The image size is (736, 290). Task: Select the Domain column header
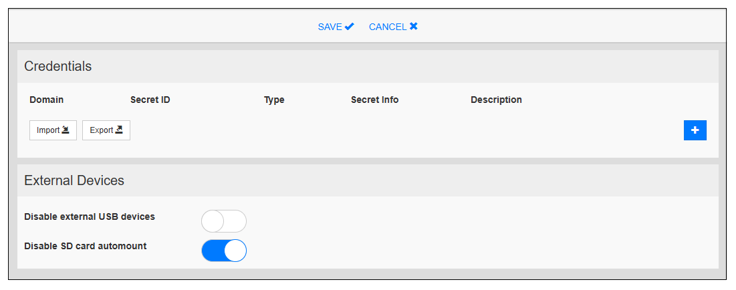coord(47,100)
